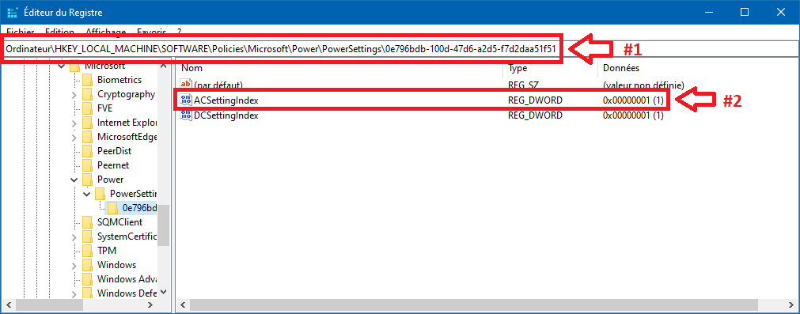This screenshot has width=800, height=314.
Task: Click the SQMClient folder icon
Action: point(88,222)
